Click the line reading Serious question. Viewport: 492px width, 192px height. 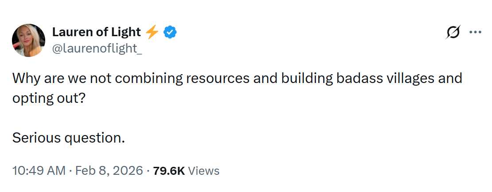click(68, 138)
